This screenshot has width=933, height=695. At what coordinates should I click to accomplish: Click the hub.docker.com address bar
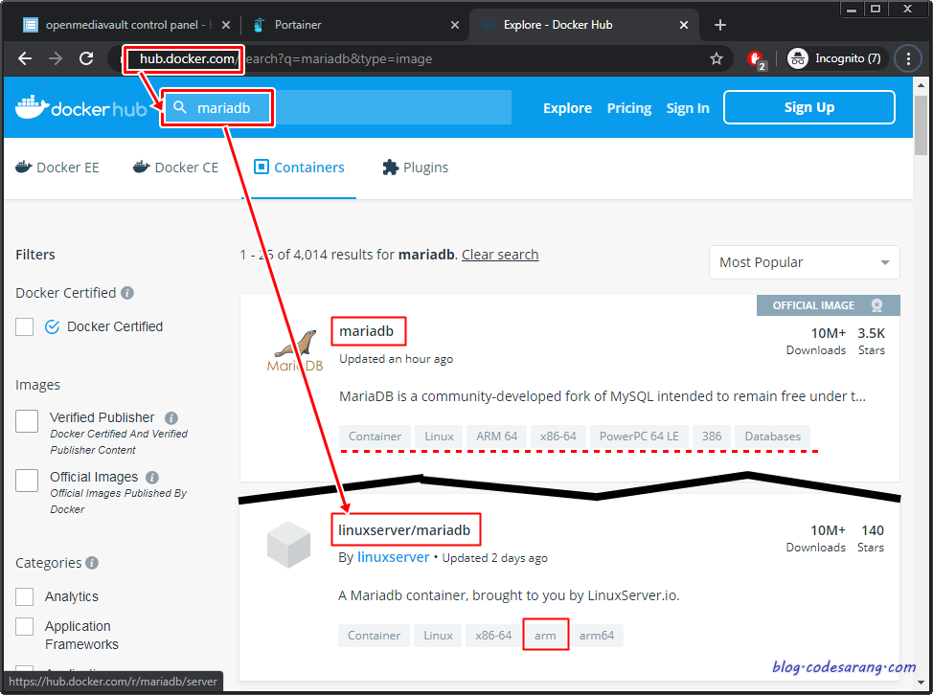pos(421,58)
